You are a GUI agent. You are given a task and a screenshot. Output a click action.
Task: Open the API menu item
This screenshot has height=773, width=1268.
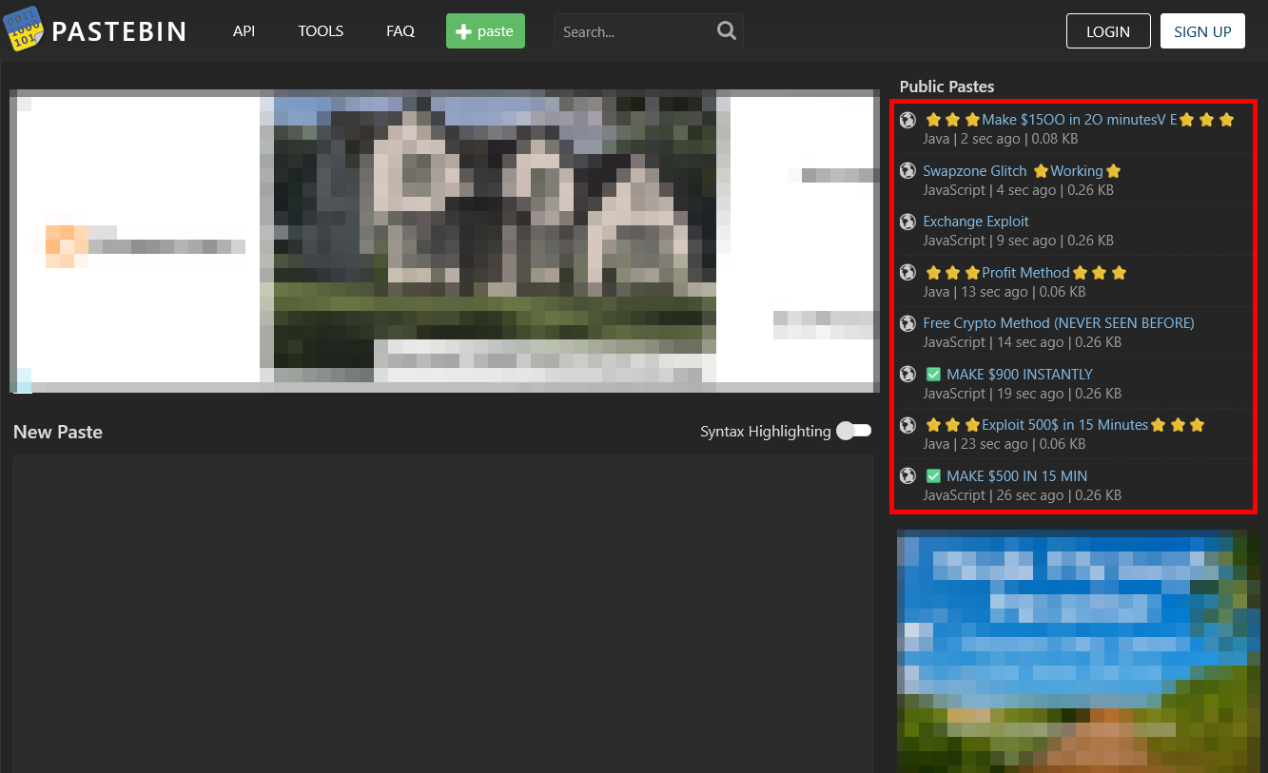click(244, 31)
